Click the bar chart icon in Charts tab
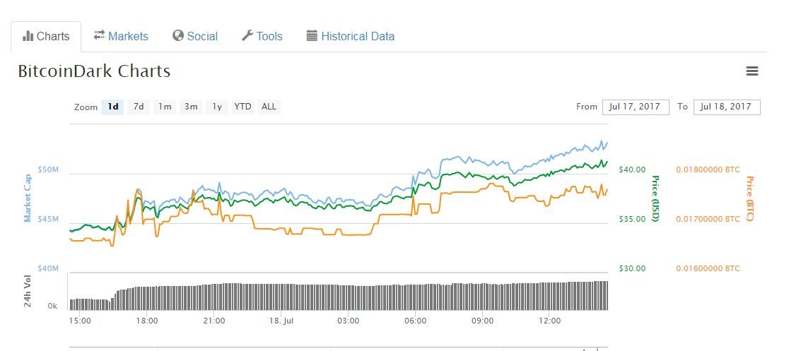This screenshot has width=806, height=351. click(x=28, y=36)
